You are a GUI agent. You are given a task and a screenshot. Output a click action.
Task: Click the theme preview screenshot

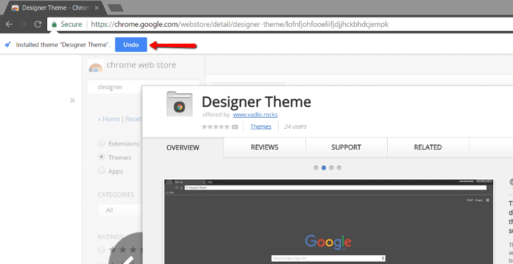coord(328,221)
